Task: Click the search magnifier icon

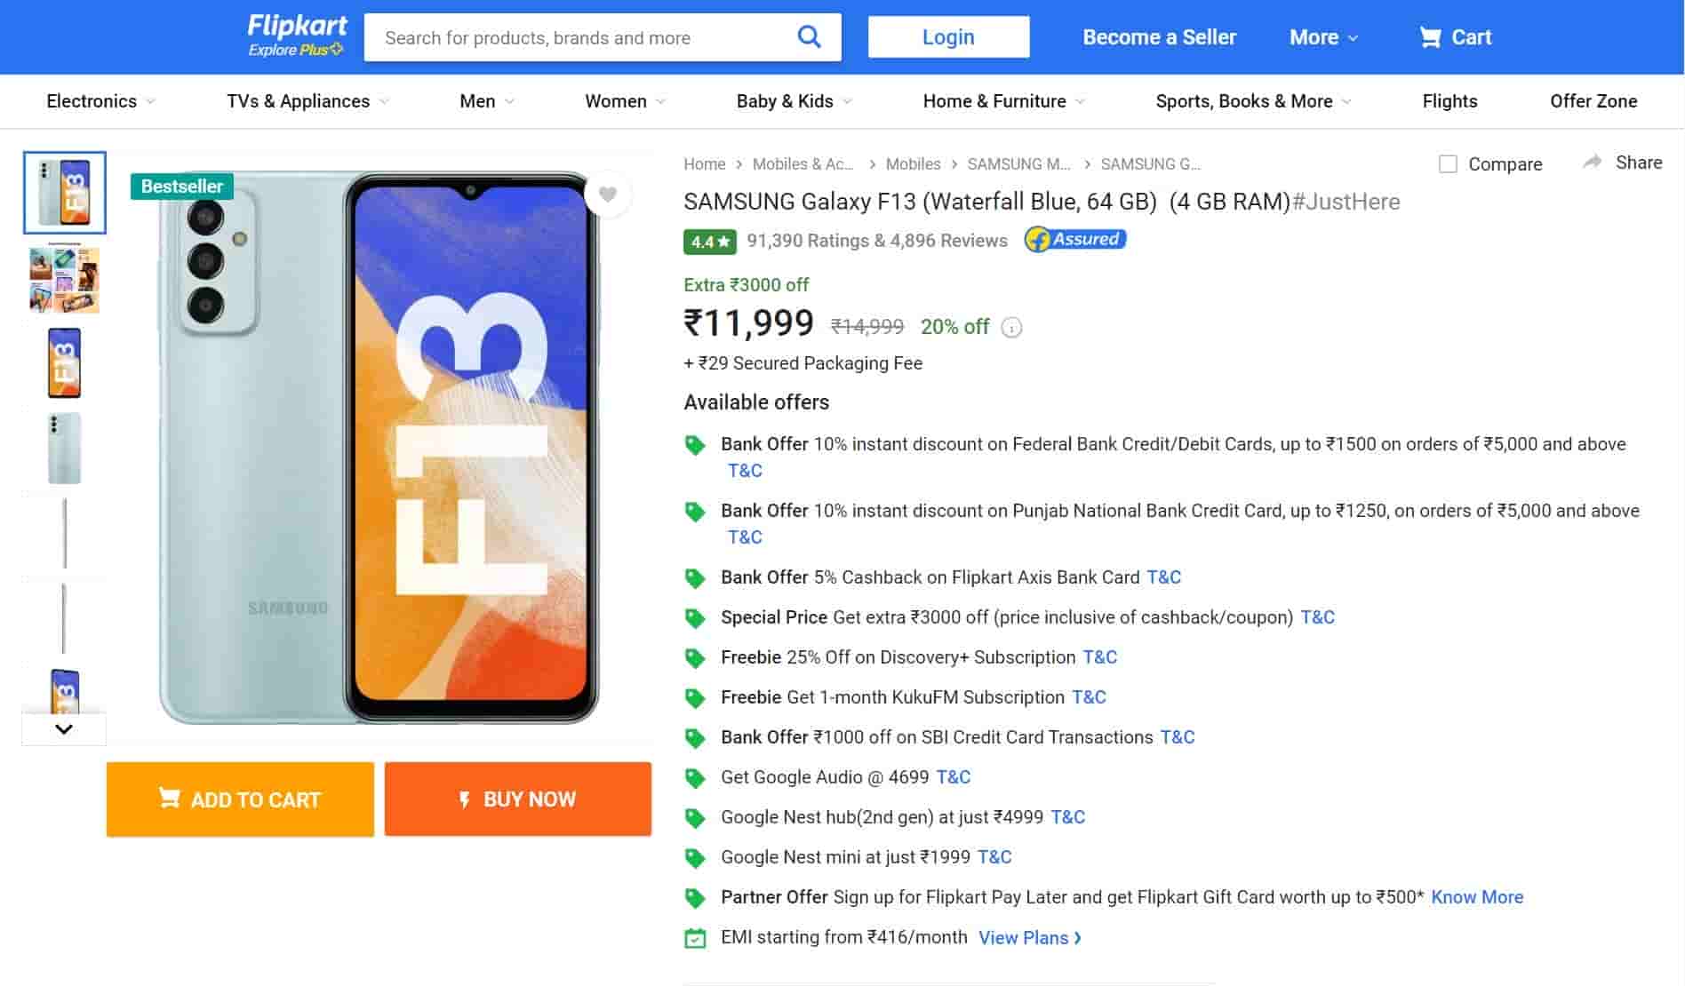Action: (809, 36)
